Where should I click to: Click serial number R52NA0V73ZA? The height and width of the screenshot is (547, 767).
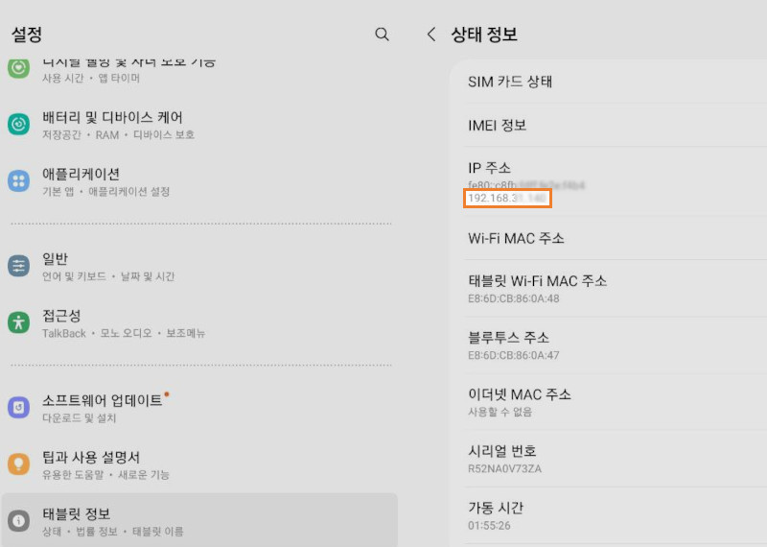[x=505, y=468]
